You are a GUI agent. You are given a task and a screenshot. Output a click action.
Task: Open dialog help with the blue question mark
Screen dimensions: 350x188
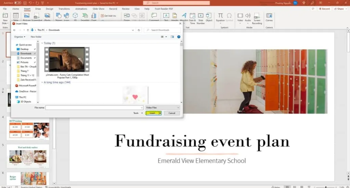pos(179,37)
